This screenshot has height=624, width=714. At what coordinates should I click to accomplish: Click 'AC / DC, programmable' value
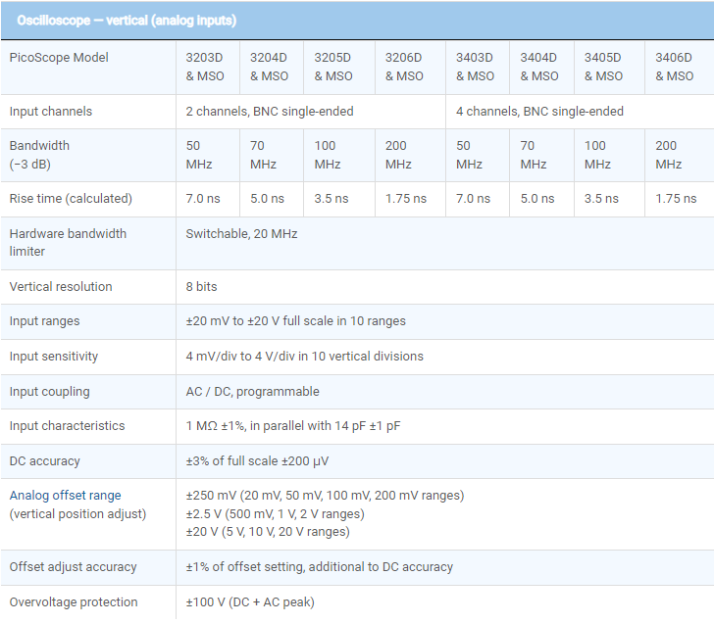point(253,392)
